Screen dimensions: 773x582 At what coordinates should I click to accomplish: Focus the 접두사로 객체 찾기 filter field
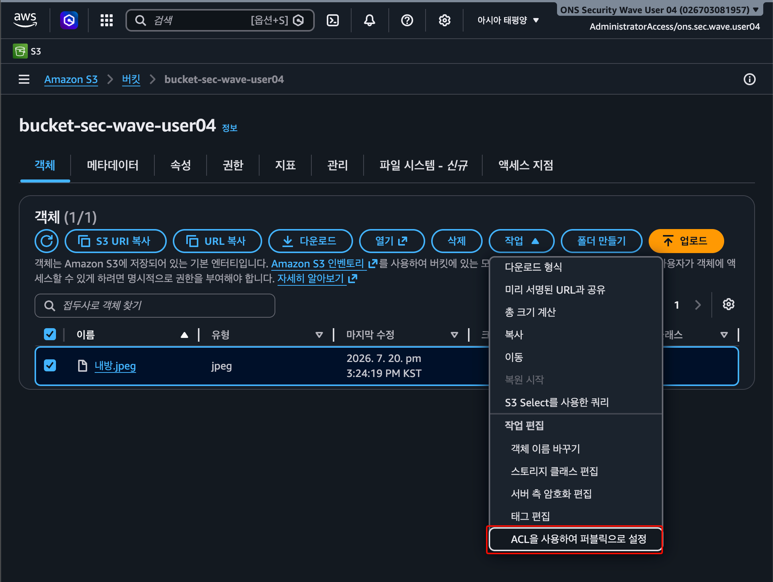tap(155, 305)
